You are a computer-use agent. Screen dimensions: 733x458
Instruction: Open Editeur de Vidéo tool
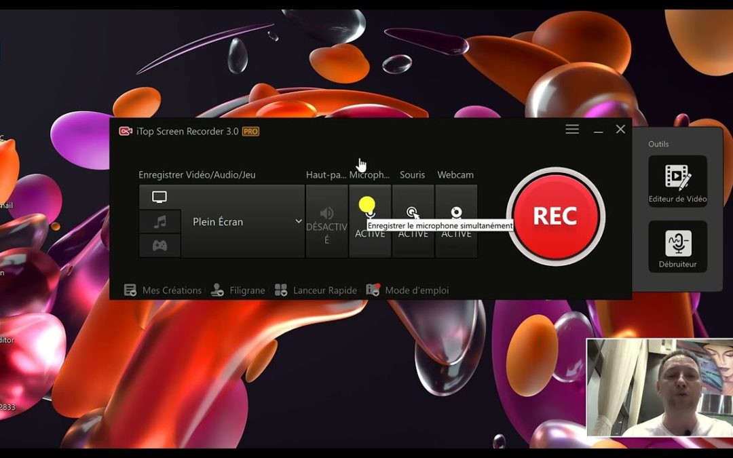677,181
